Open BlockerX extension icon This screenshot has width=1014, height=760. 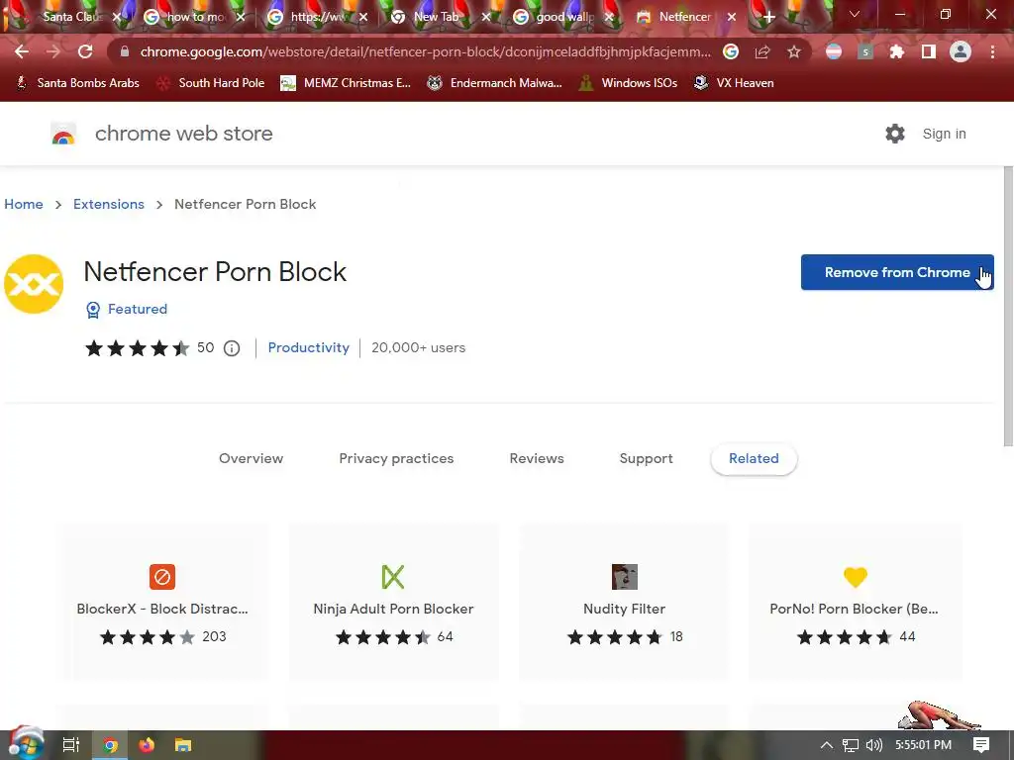[162, 577]
